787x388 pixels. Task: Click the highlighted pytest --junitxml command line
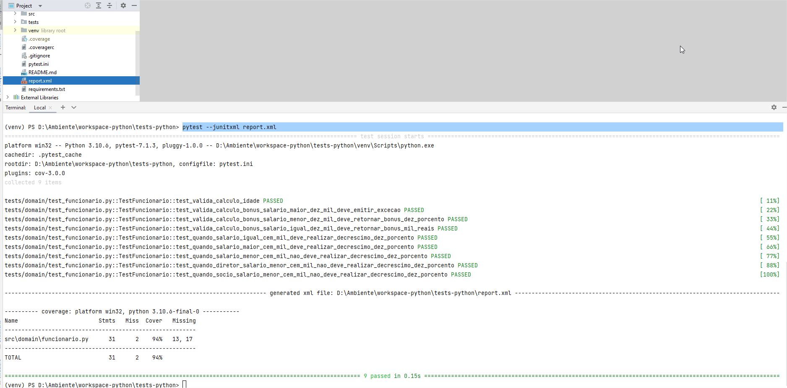coord(229,127)
